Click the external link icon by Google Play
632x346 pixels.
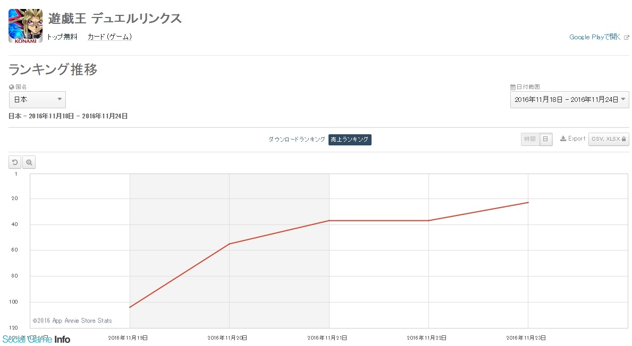(626, 37)
